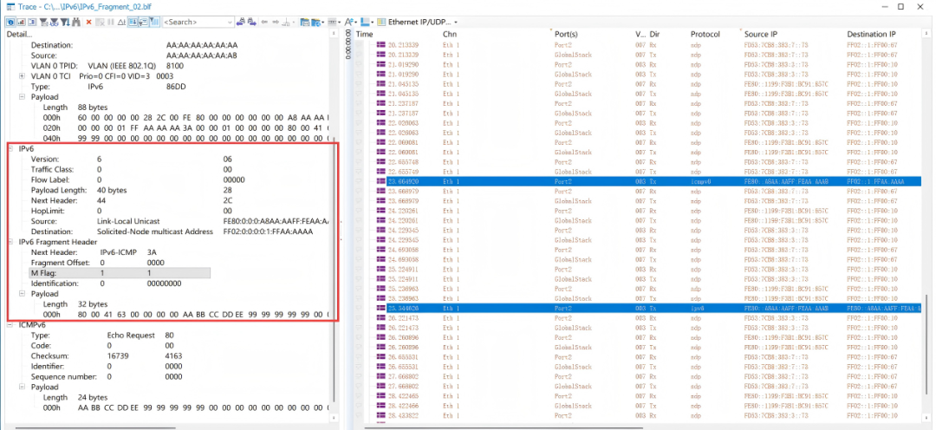Sort by the Protocol column header
Viewport: 936px width, 430px height.
[x=705, y=34]
